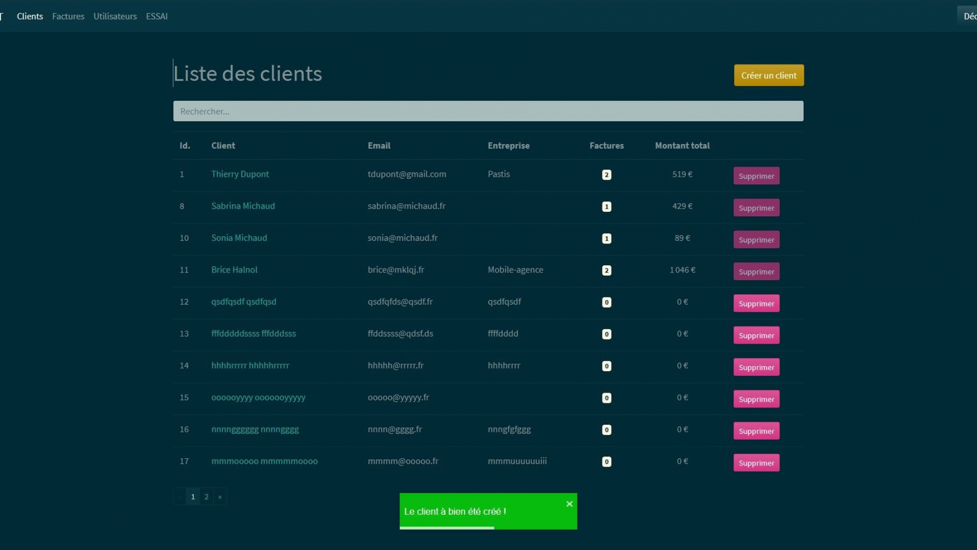Open client Thierry Dupont's details
This screenshot has height=550, width=977.
click(240, 174)
